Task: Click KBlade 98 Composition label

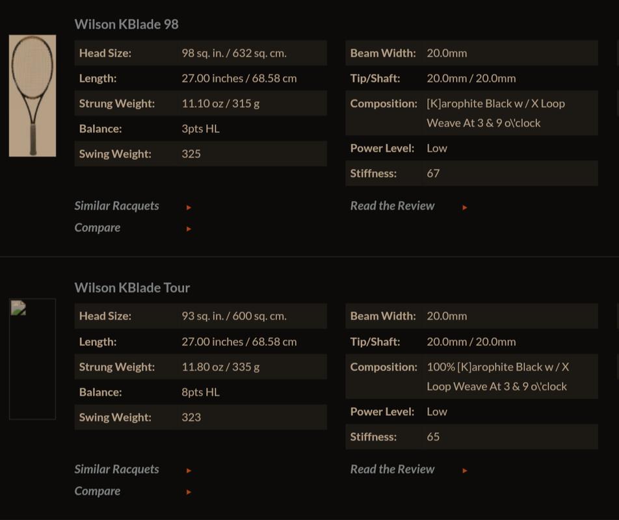Action: pyautogui.click(x=384, y=104)
